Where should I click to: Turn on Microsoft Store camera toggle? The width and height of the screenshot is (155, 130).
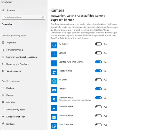coord(98,116)
